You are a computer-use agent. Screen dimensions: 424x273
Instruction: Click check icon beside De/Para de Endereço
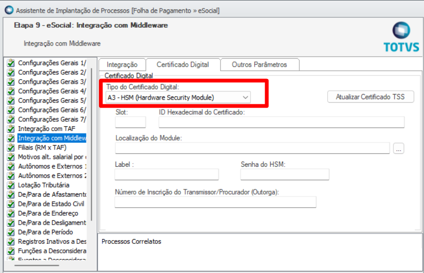11,213
